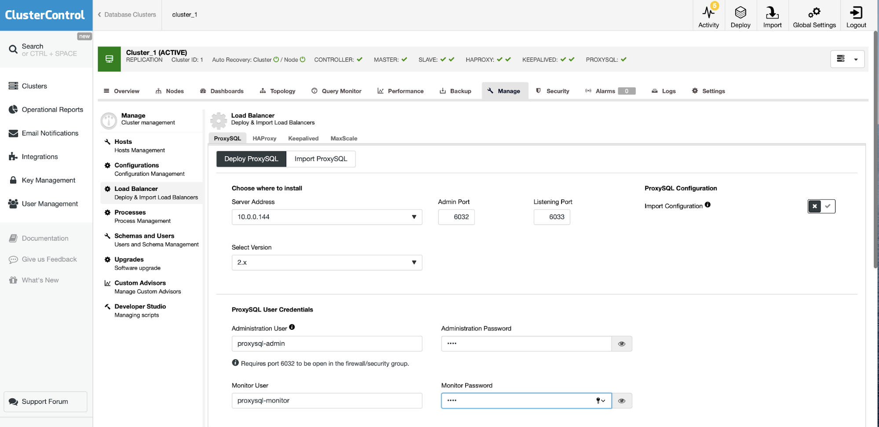The image size is (879, 427).
Task: Open the cluster actions dropdown menu
Action: (x=847, y=59)
